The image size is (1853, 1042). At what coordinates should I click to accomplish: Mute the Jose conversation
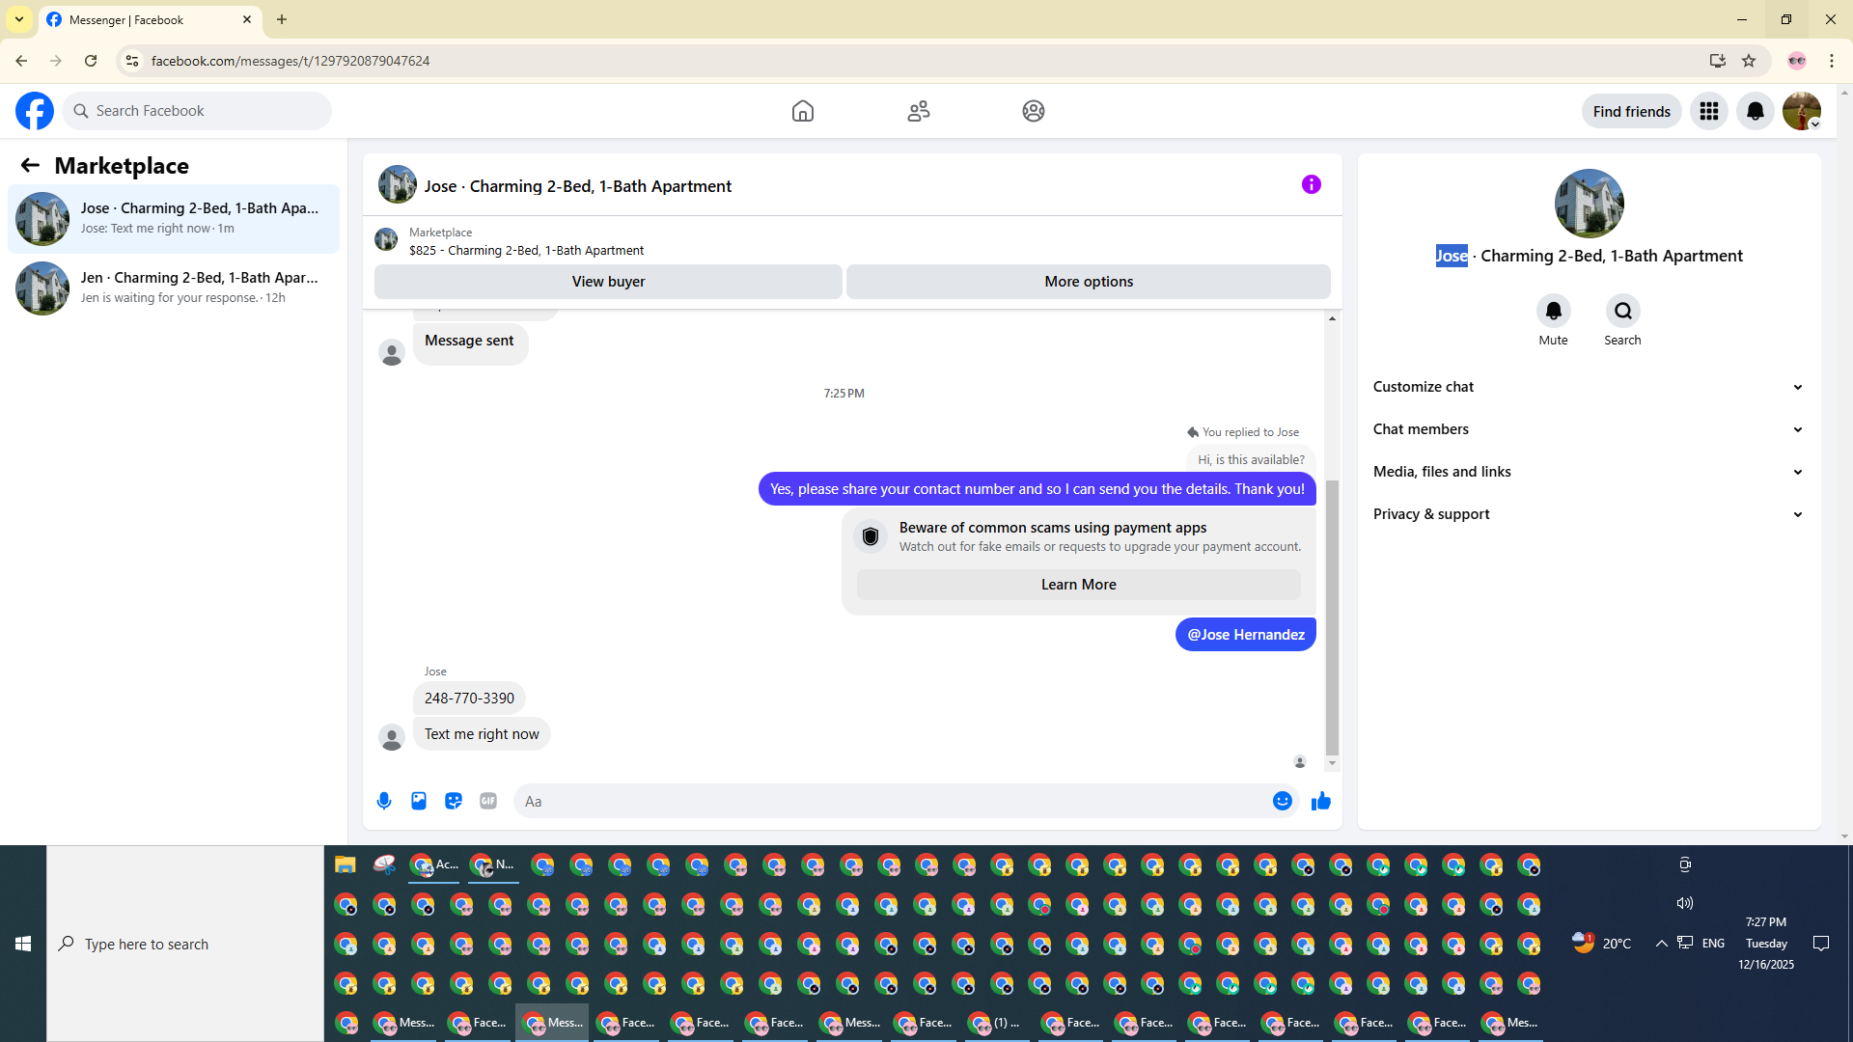[1554, 311]
